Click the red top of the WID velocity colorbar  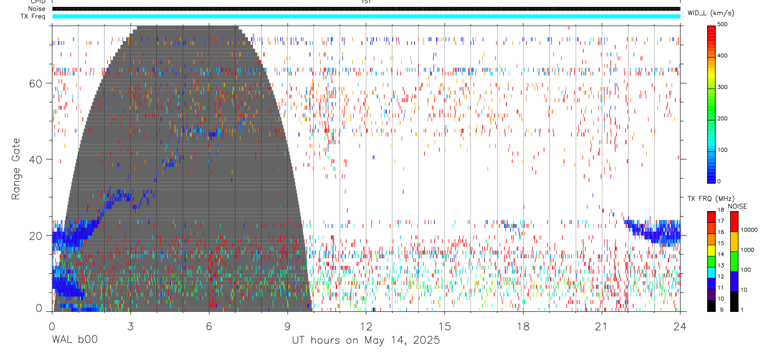tap(711, 34)
